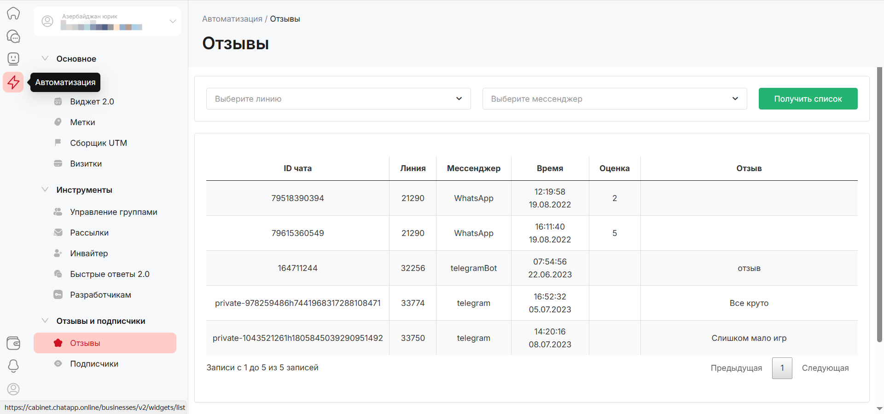Click the Метки tag icon
Viewport: 884px width, 414px height.
58,122
